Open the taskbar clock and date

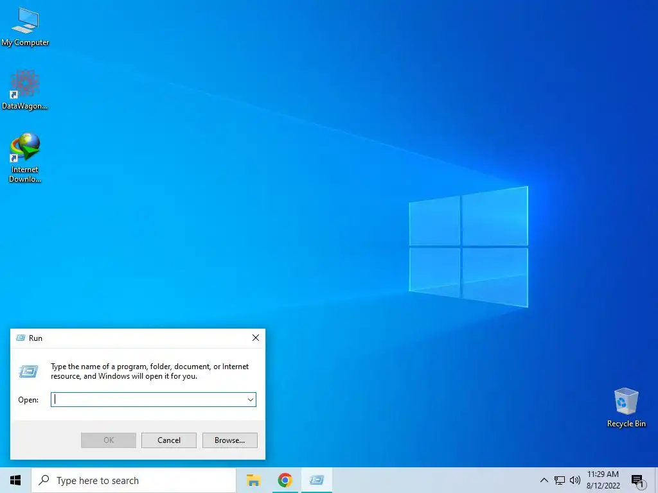pos(603,480)
